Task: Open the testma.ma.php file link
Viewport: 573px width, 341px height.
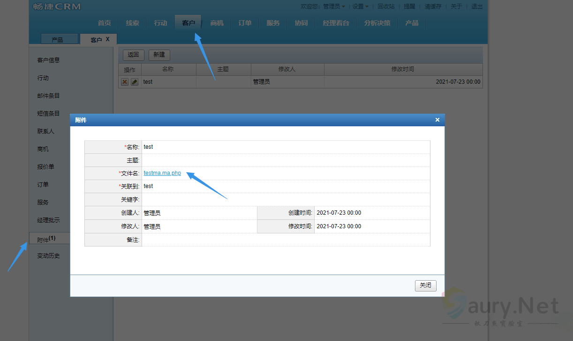Action: [162, 173]
